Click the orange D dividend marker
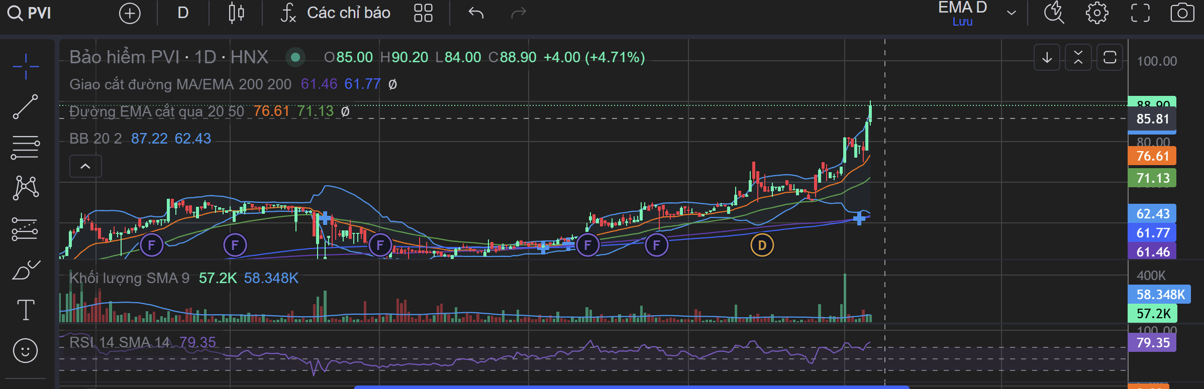The width and height of the screenshot is (1204, 389). (x=762, y=245)
